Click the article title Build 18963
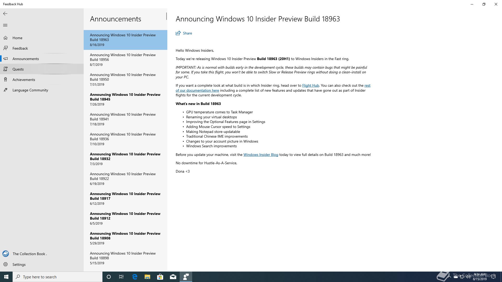 click(258, 19)
